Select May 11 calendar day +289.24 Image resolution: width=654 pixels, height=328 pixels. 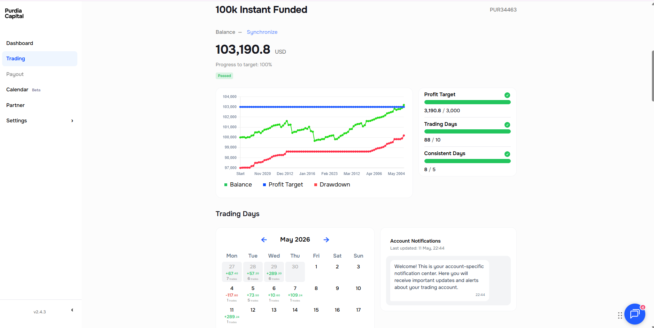[x=232, y=315]
